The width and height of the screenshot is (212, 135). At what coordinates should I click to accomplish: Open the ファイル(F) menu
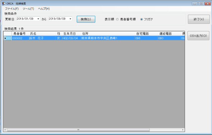(x=12, y=9)
